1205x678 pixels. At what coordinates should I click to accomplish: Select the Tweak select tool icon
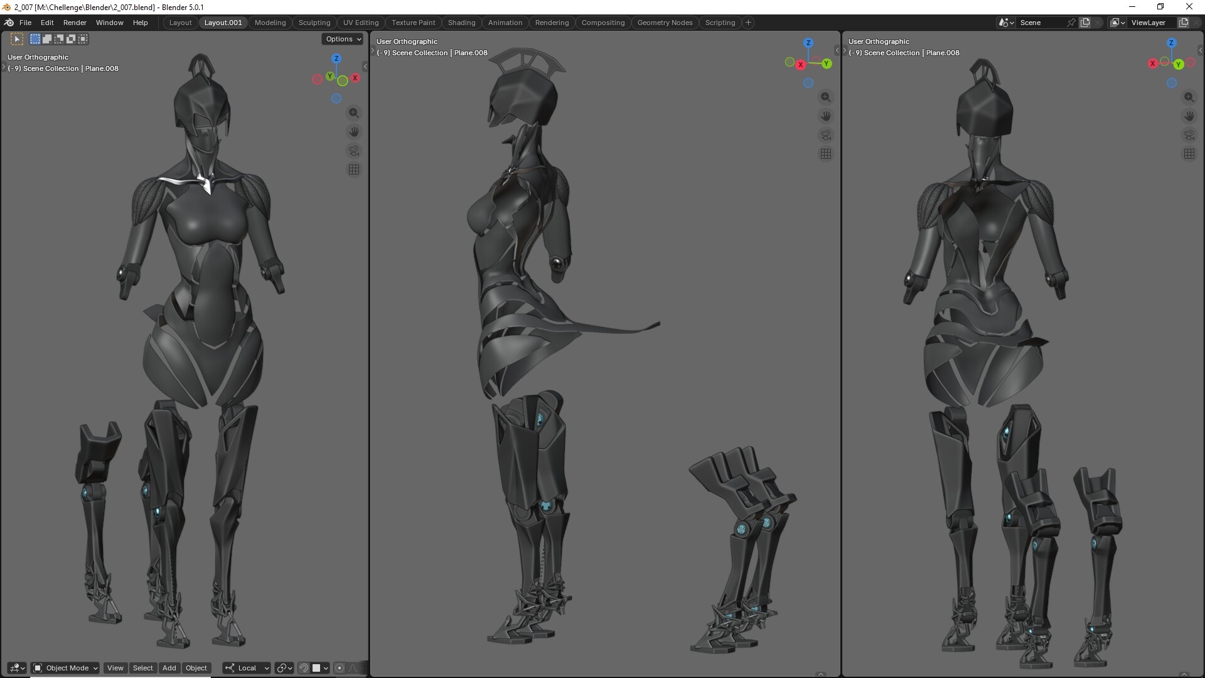coord(17,39)
